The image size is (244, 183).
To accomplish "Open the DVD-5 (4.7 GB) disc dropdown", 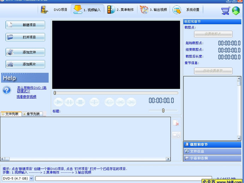I will tap(31, 178).
